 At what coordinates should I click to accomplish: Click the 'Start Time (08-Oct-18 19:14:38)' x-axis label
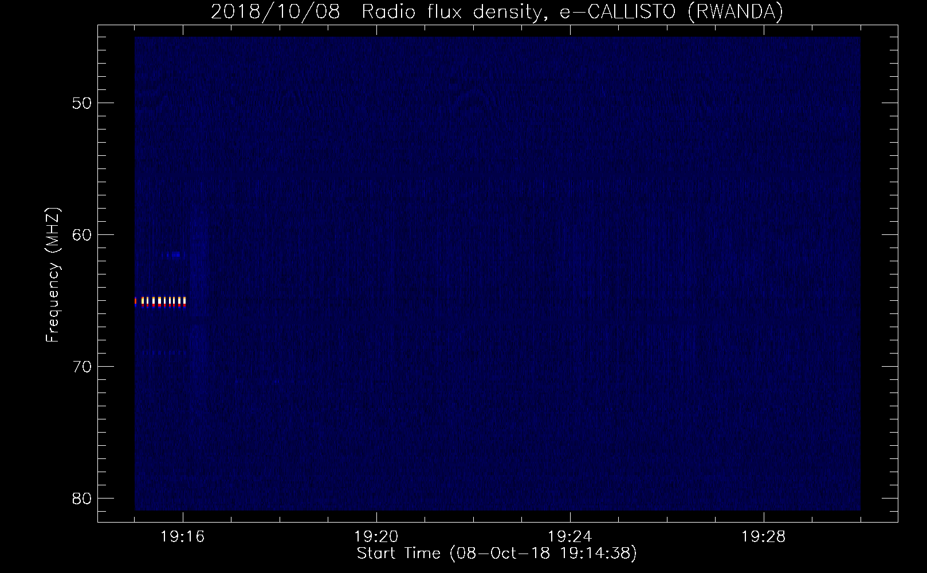(497, 554)
